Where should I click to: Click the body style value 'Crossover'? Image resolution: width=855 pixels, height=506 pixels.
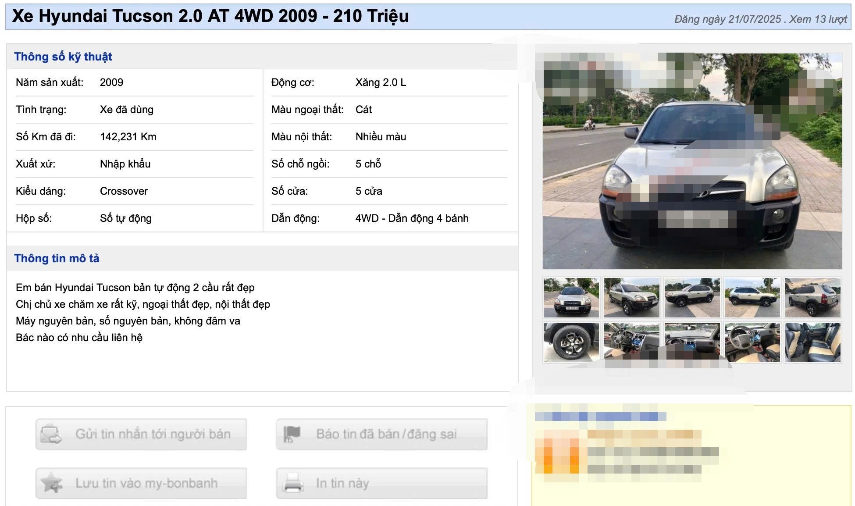pyautogui.click(x=124, y=191)
